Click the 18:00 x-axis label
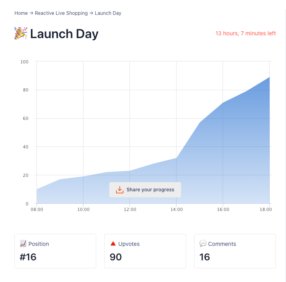 pyautogui.click(x=266, y=209)
